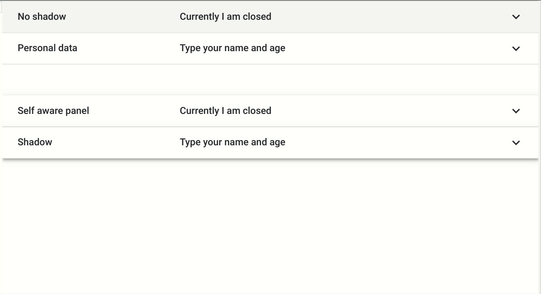Click the "Personal data" title label
The height and width of the screenshot is (294, 541).
pyautogui.click(x=47, y=48)
